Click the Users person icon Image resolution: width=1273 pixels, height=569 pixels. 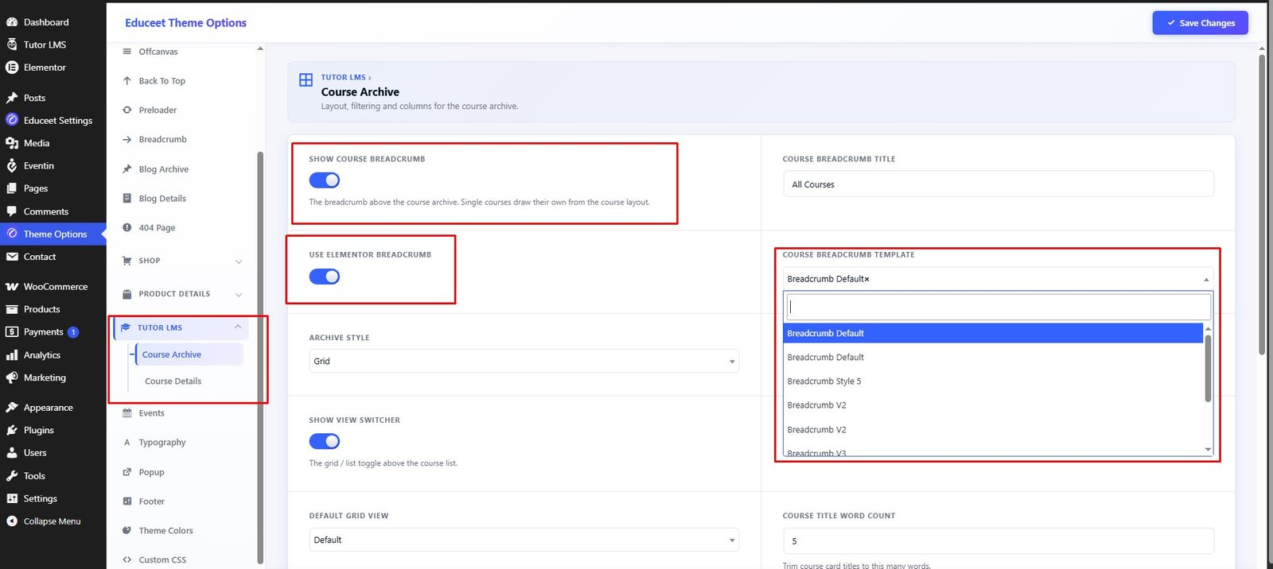coord(12,453)
